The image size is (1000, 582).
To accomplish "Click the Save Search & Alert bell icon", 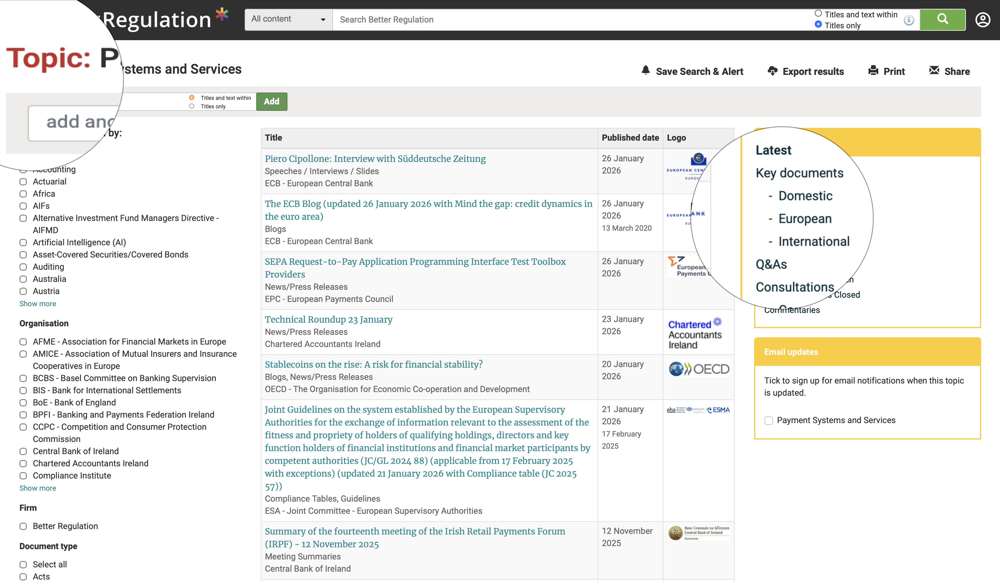I will click(x=646, y=70).
